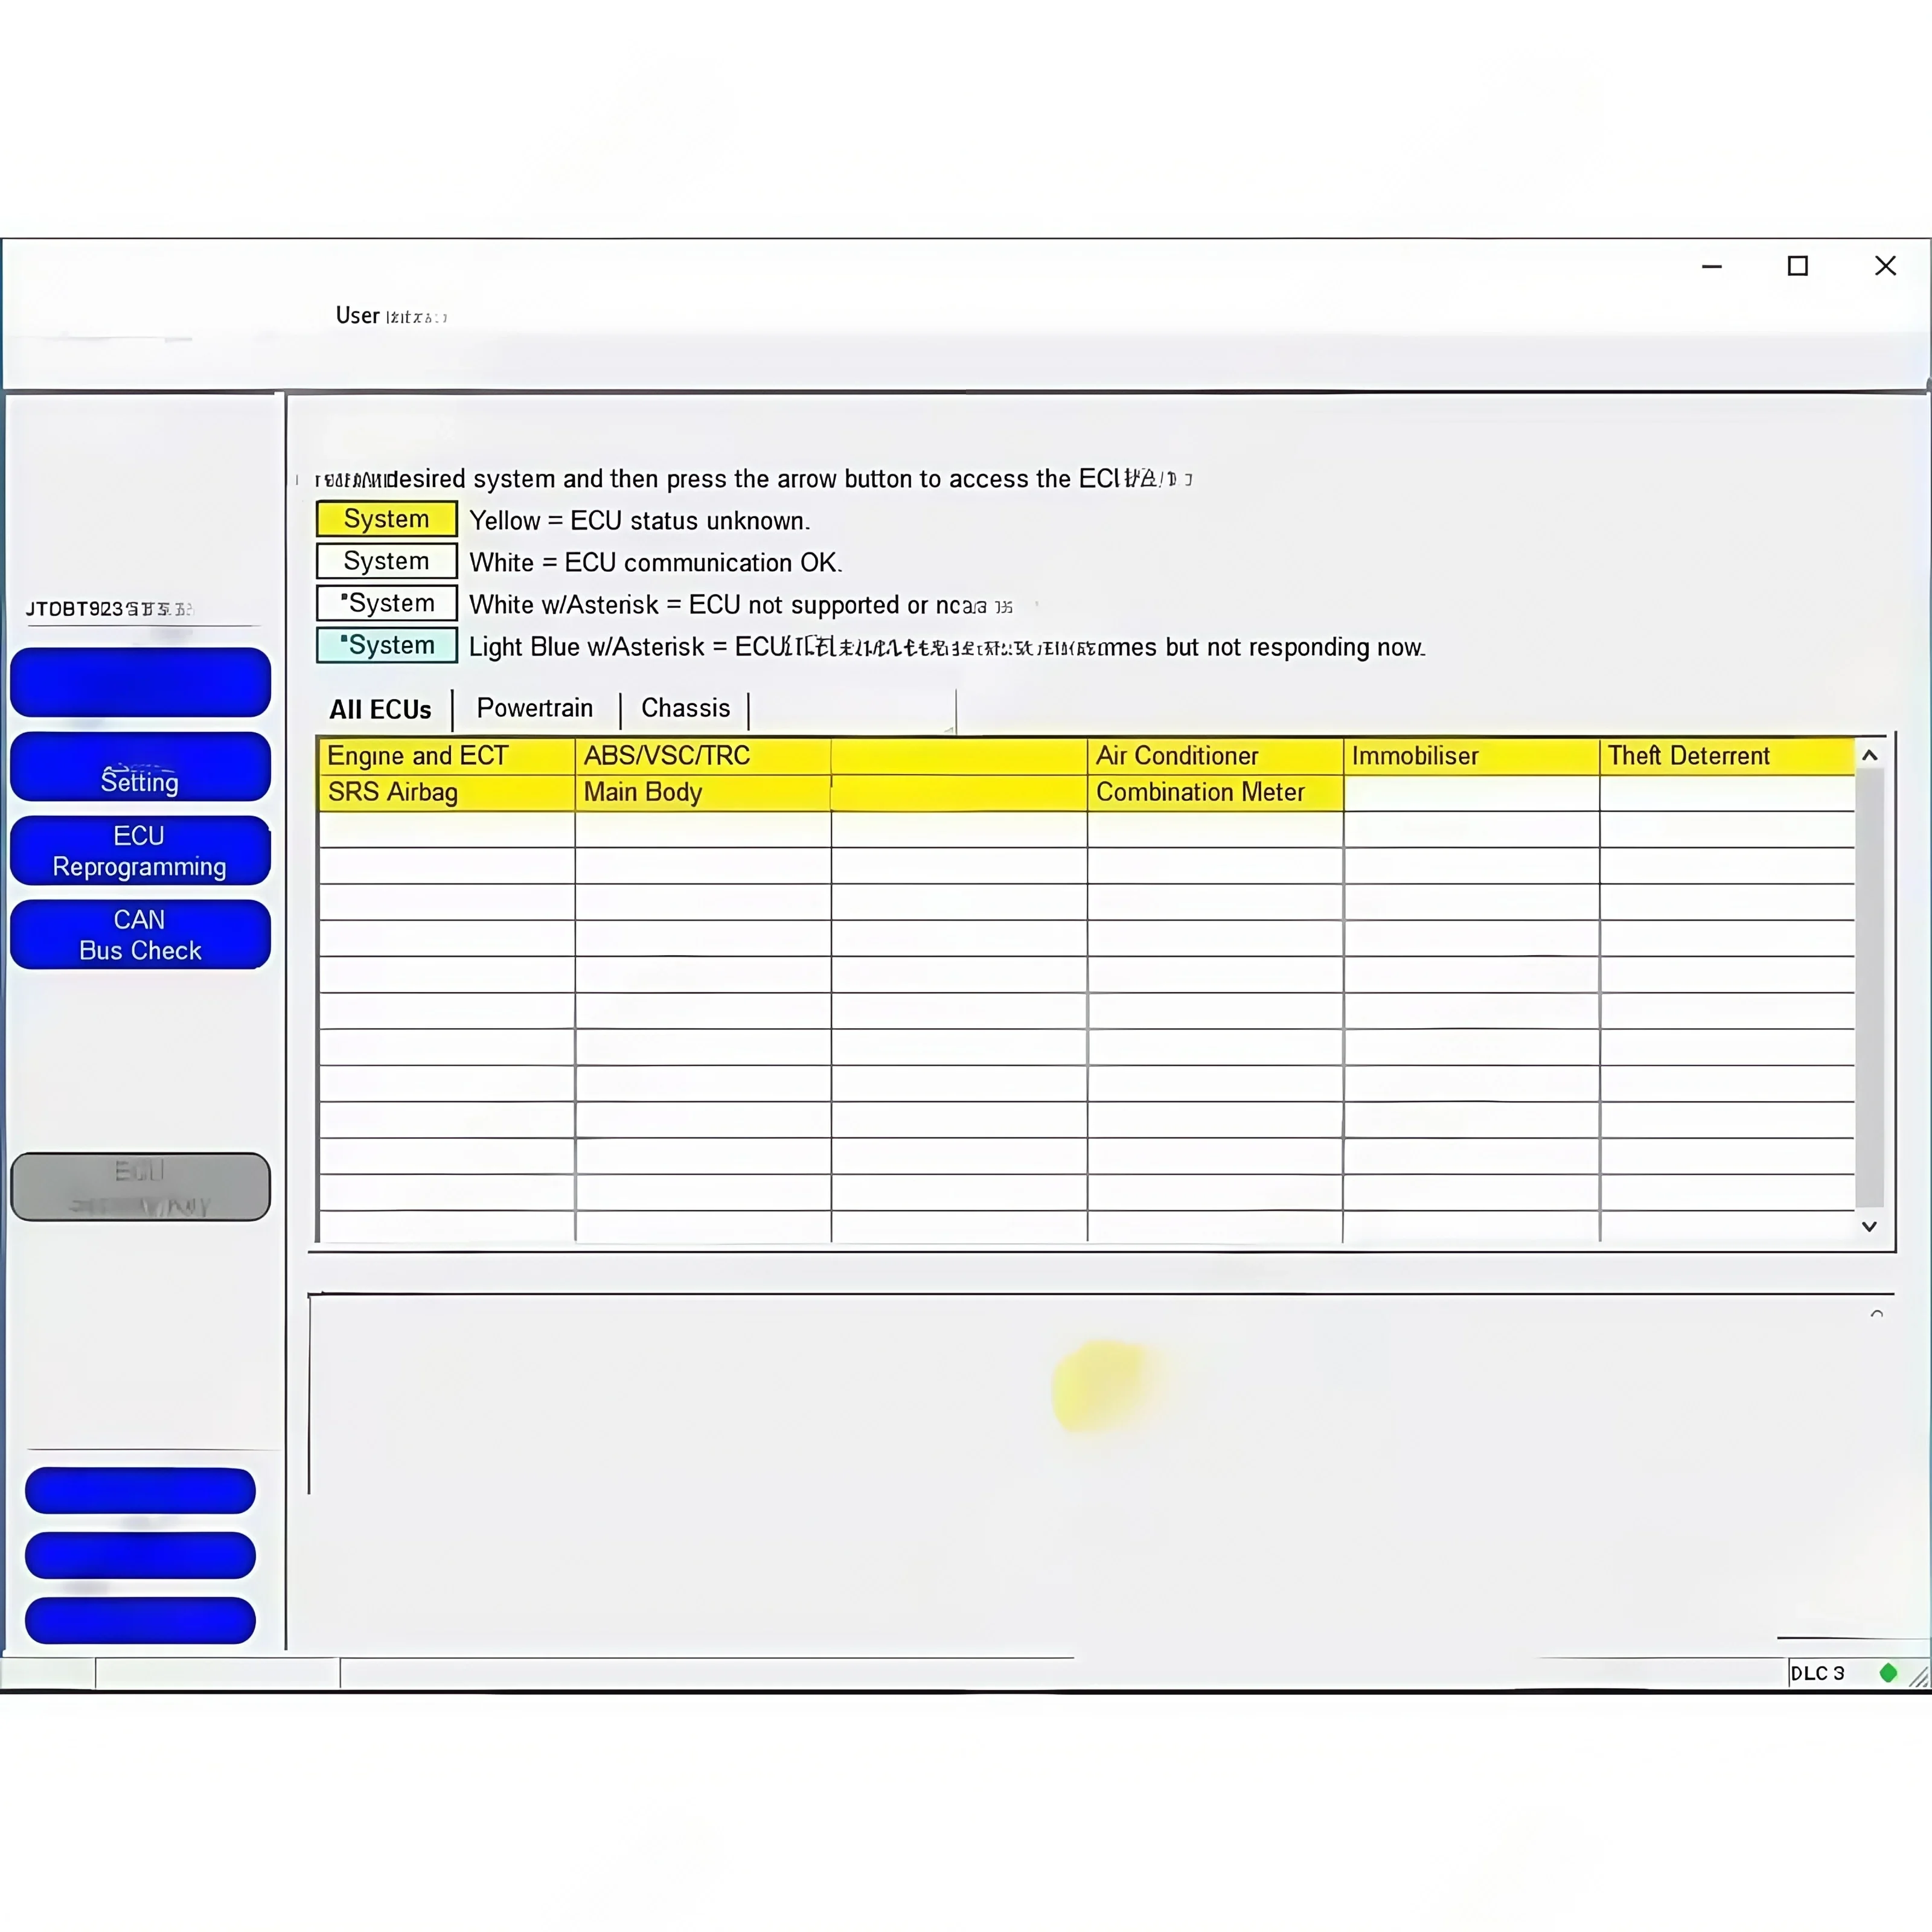1932x1932 pixels.
Task: Switch to the Chassis tab
Action: click(x=686, y=708)
